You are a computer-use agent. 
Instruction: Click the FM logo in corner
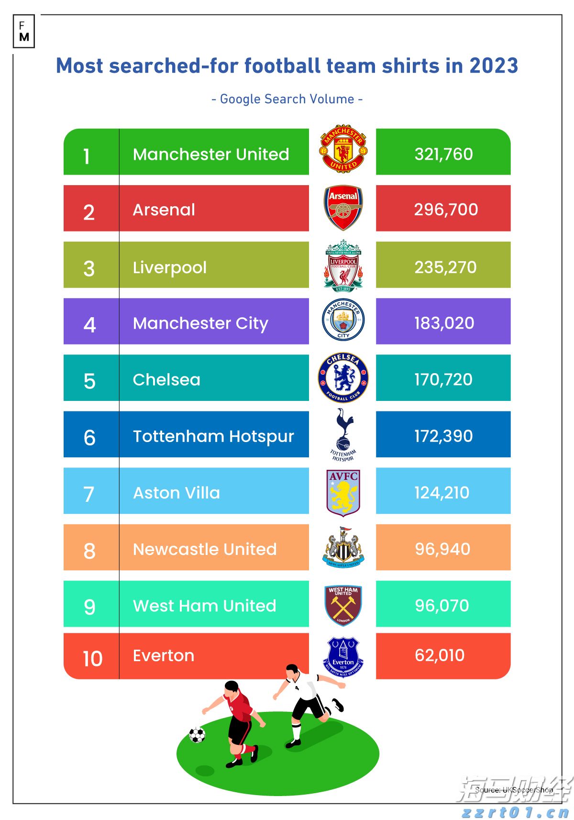click(24, 32)
